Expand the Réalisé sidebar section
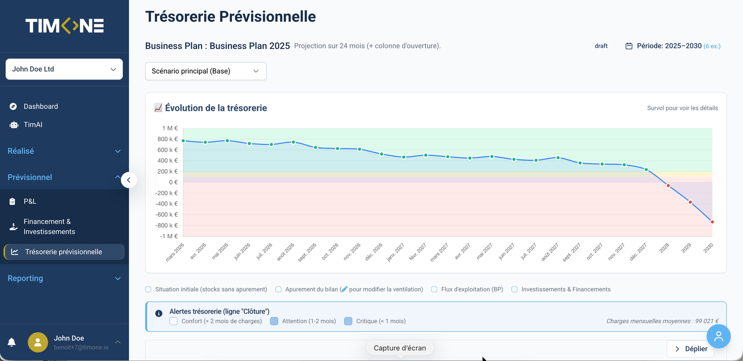743x361 pixels. [x=64, y=151]
